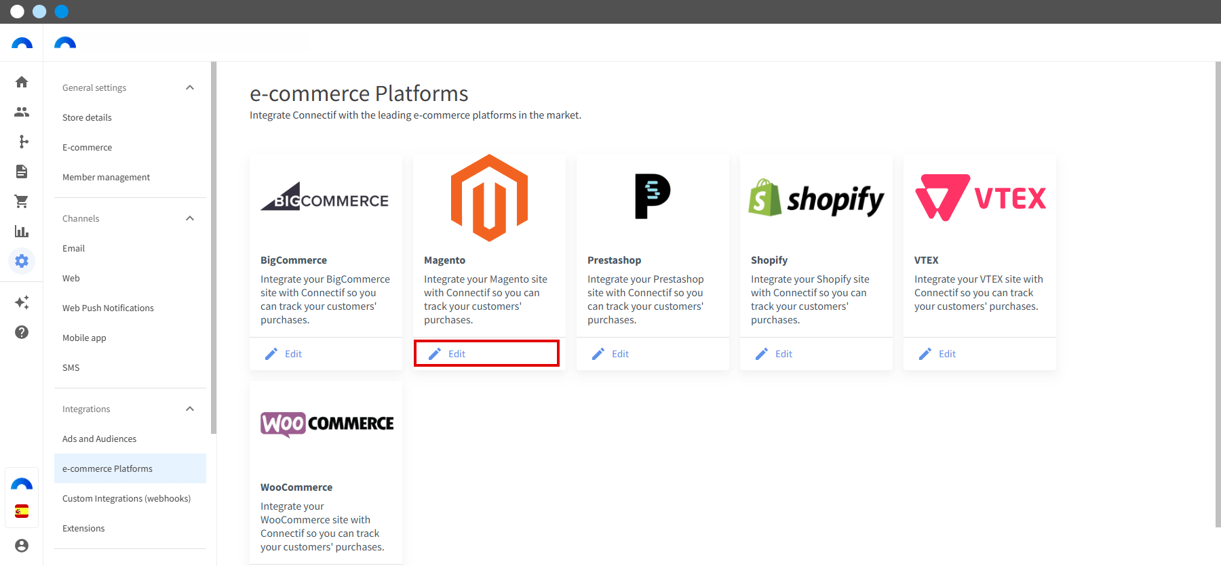This screenshot has height=566, width=1221.
Task: Click the BigCommerce card title
Action: tap(294, 260)
